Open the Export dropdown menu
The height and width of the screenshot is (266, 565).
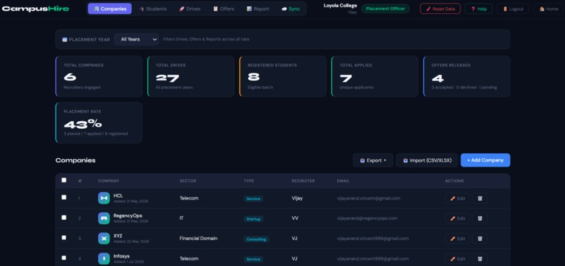point(373,160)
